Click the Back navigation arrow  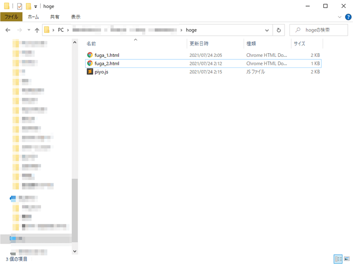click(8, 30)
